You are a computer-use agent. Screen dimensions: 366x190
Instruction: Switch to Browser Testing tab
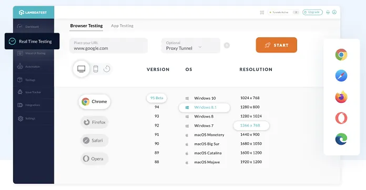(86, 26)
